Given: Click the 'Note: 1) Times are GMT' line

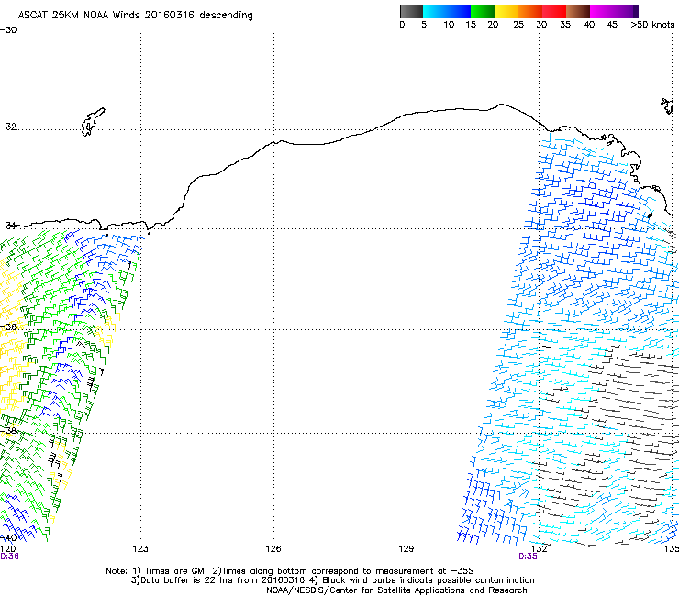Looking at the screenshot, I should coord(290,571).
